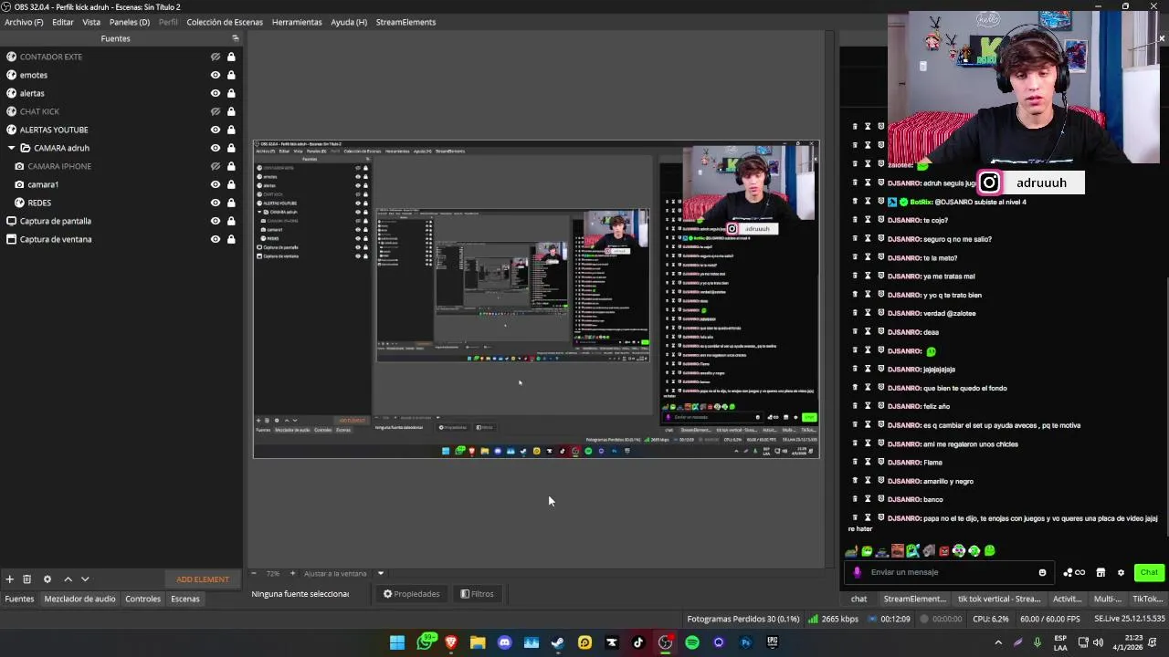Switch to the Activity dock tab
The height and width of the screenshot is (657, 1169).
coord(1067,599)
